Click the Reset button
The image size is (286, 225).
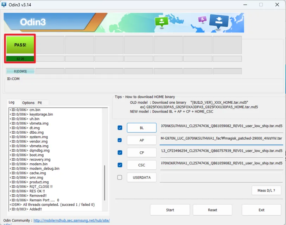point(212,210)
